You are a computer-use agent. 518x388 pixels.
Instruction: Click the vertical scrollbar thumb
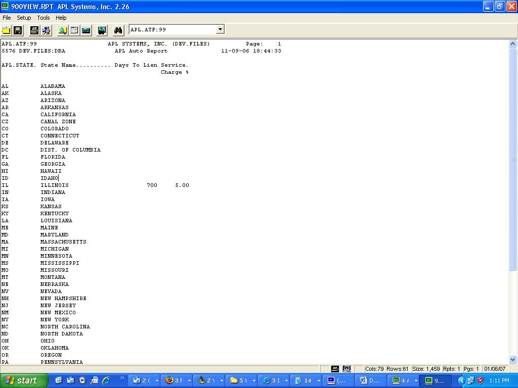(x=513, y=159)
